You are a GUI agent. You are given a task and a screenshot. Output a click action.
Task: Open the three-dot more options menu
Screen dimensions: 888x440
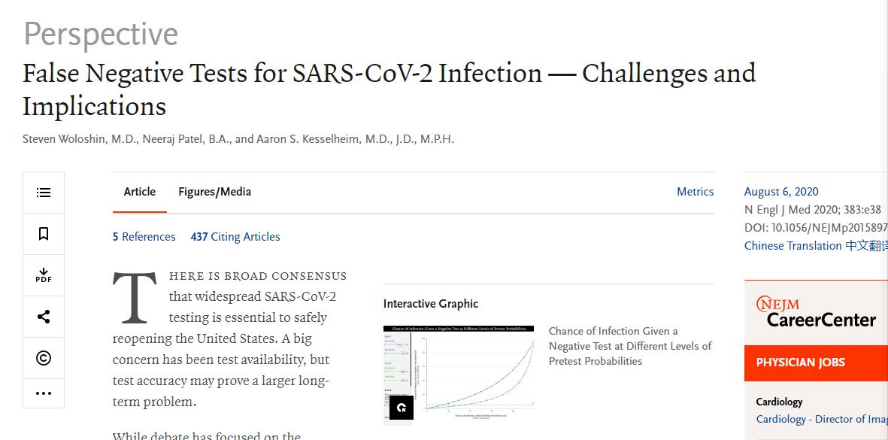[x=44, y=393]
